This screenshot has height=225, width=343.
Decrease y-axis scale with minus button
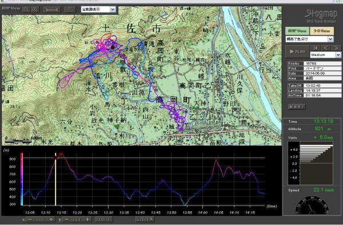click(67, 219)
